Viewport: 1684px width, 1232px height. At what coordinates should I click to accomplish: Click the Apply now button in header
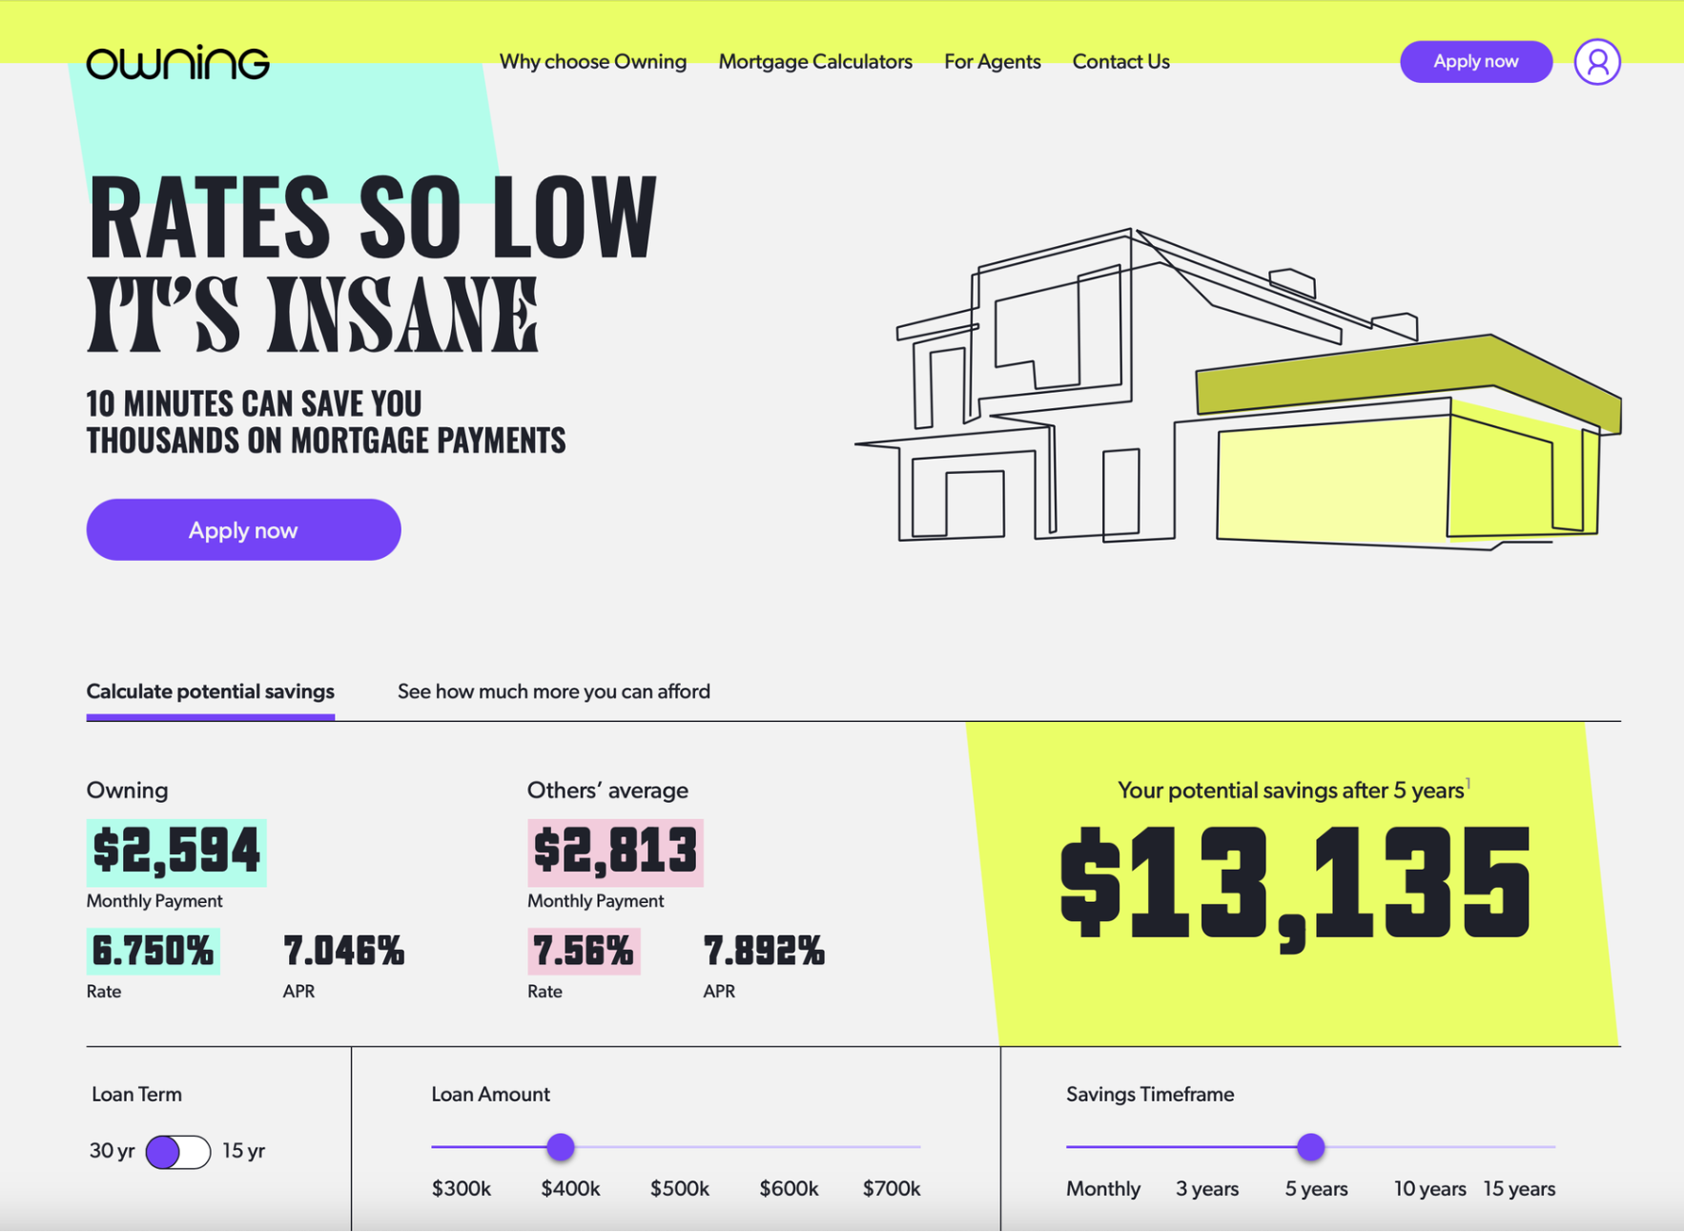1476,62
